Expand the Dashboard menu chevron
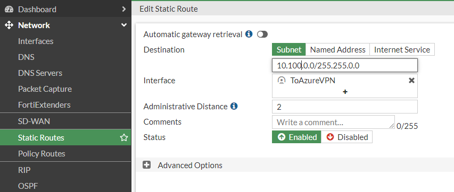Image resolution: width=454 pixels, height=192 pixels. click(124, 9)
